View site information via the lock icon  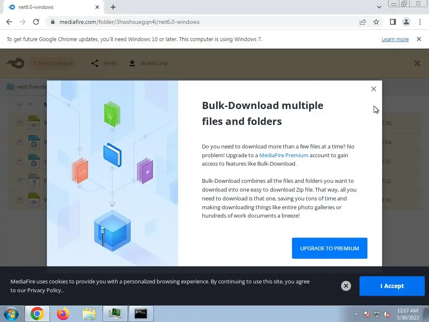coord(53,22)
